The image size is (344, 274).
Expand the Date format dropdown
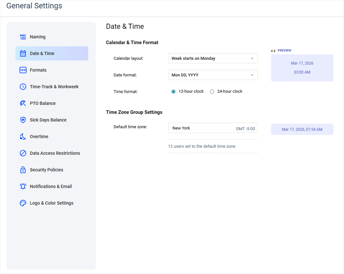tap(213, 75)
